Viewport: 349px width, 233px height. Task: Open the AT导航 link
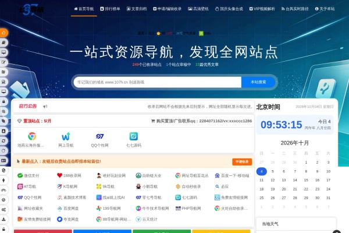tap(27, 186)
